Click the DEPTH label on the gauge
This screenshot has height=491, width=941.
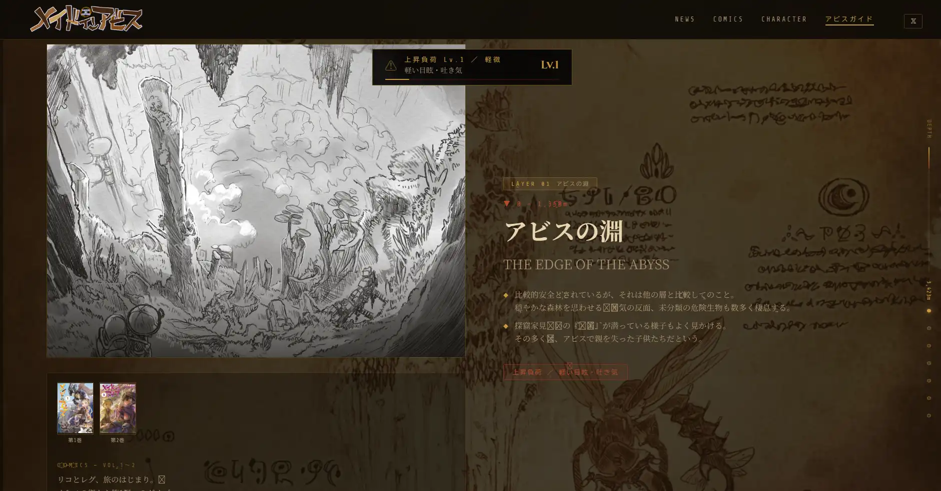click(x=929, y=129)
